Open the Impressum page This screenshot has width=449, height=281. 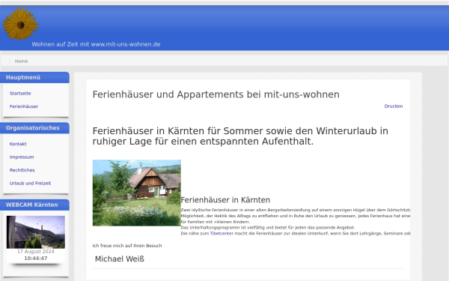22,157
